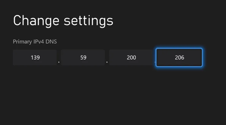Viewport: 226px width, 125px height.
Task: Select the rightmost Primary IPv4 DNS field
Action: coord(179,57)
